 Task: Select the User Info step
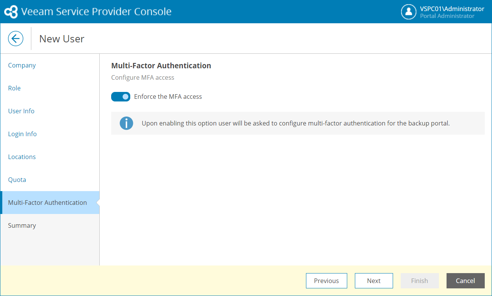[50, 111]
